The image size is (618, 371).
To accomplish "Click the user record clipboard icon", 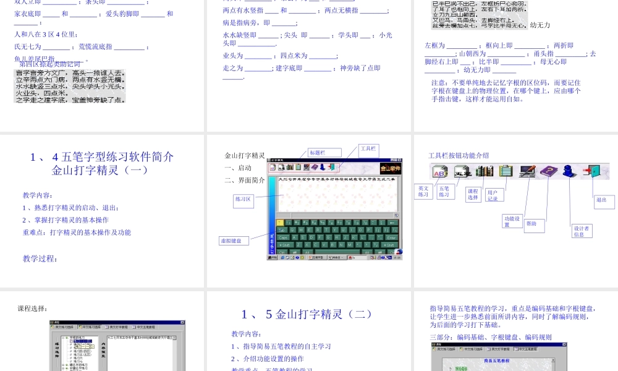I will [x=506, y=171].
